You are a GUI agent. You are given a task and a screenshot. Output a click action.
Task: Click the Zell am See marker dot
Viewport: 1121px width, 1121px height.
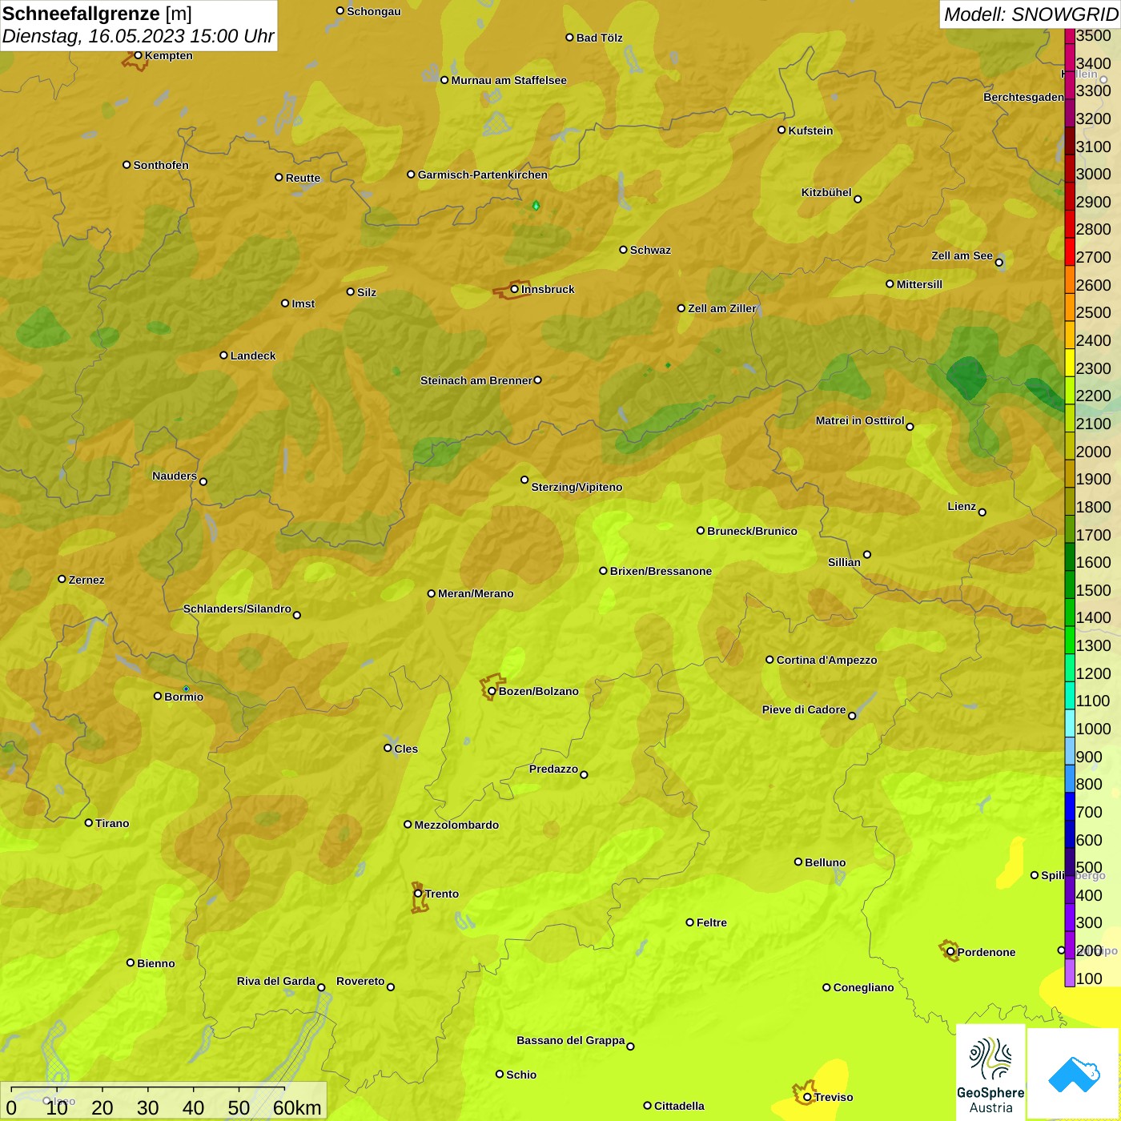pos(998,262)
